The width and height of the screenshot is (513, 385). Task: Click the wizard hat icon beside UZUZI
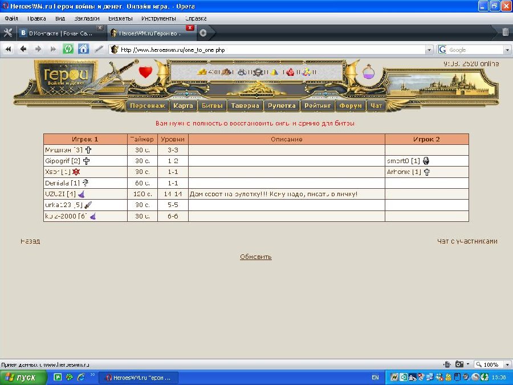(x=81, y=194)
